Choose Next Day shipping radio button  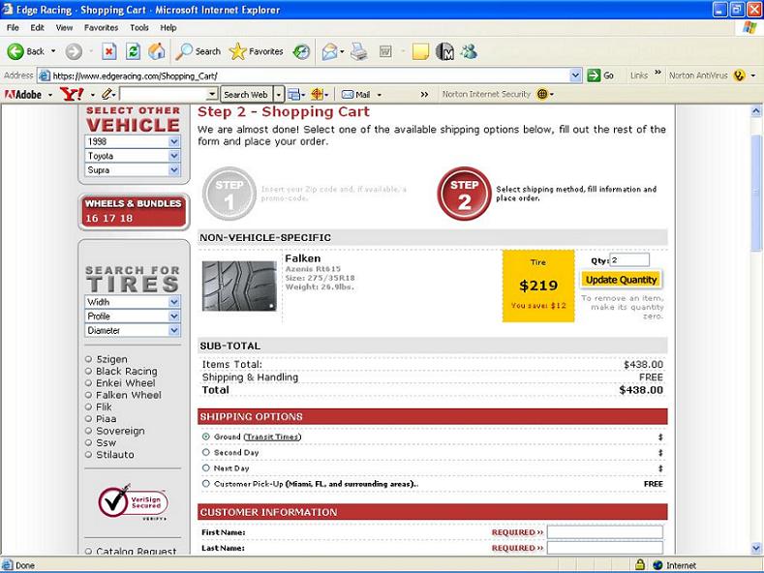pyautogui.click(x=206, y=467)
